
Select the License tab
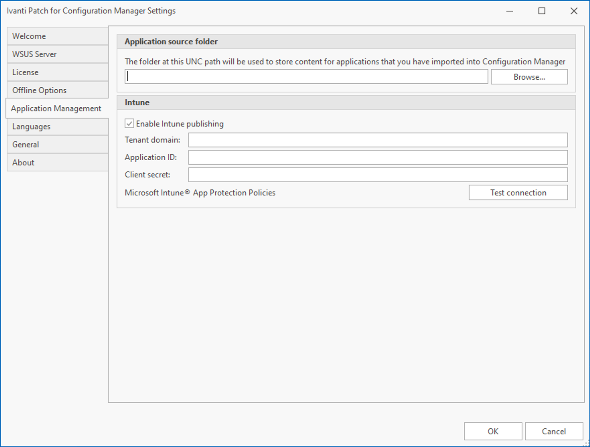[57, 72]
